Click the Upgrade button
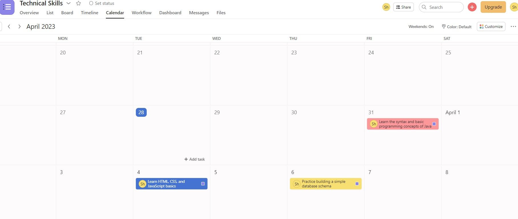The height and width of the screenshot is (219, 518). tap(493, 7)
